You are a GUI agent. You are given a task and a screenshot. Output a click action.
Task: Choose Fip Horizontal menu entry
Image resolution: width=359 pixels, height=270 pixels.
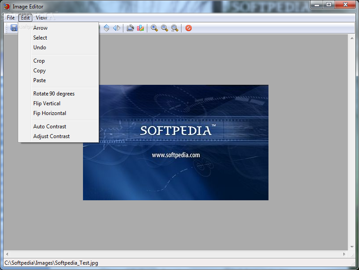59,113
